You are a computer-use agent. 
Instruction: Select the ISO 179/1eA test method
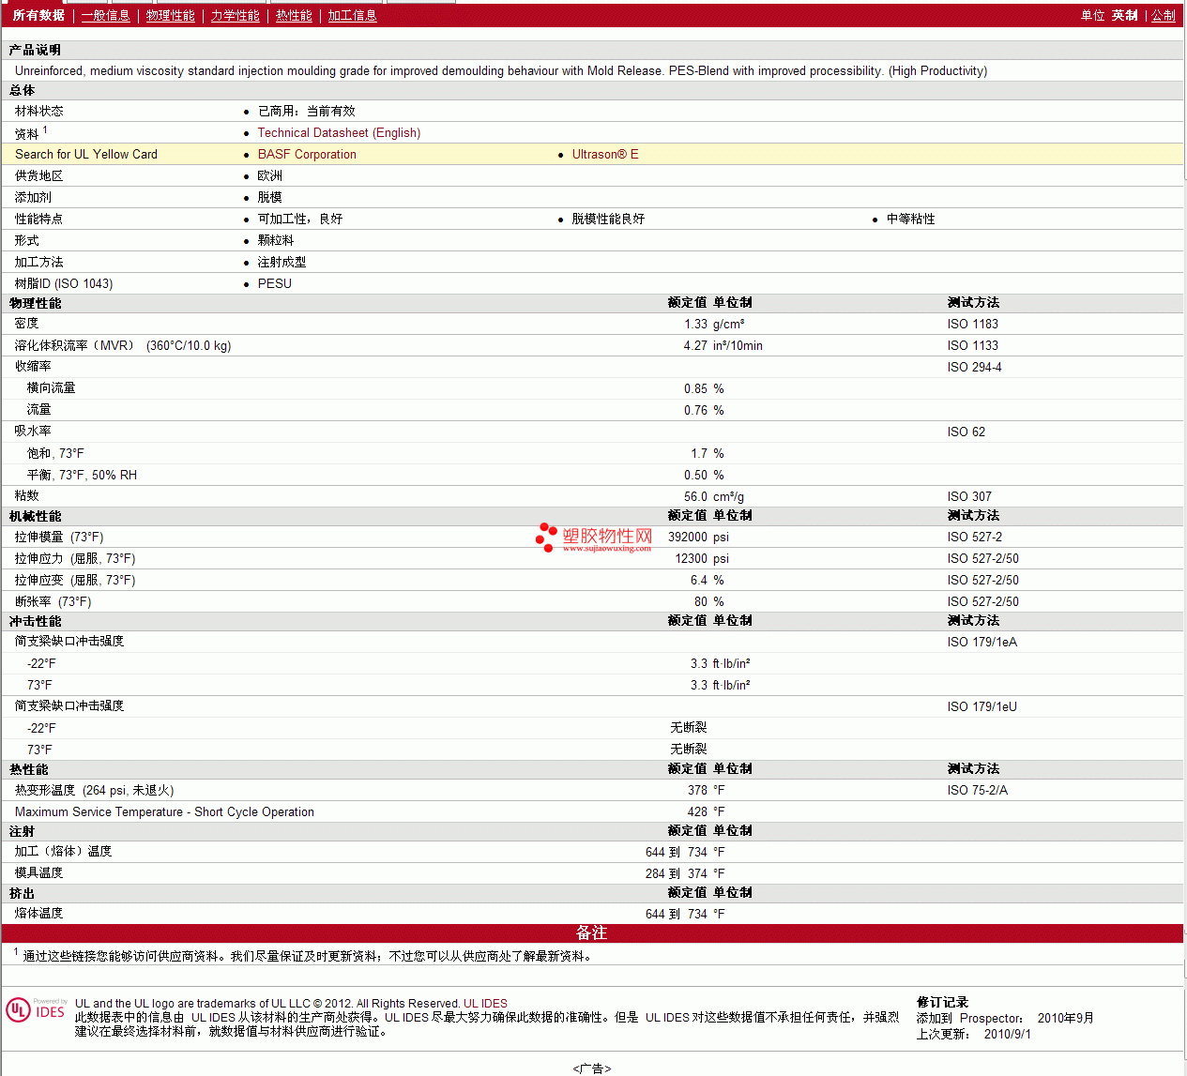click(x=982, y=643)
